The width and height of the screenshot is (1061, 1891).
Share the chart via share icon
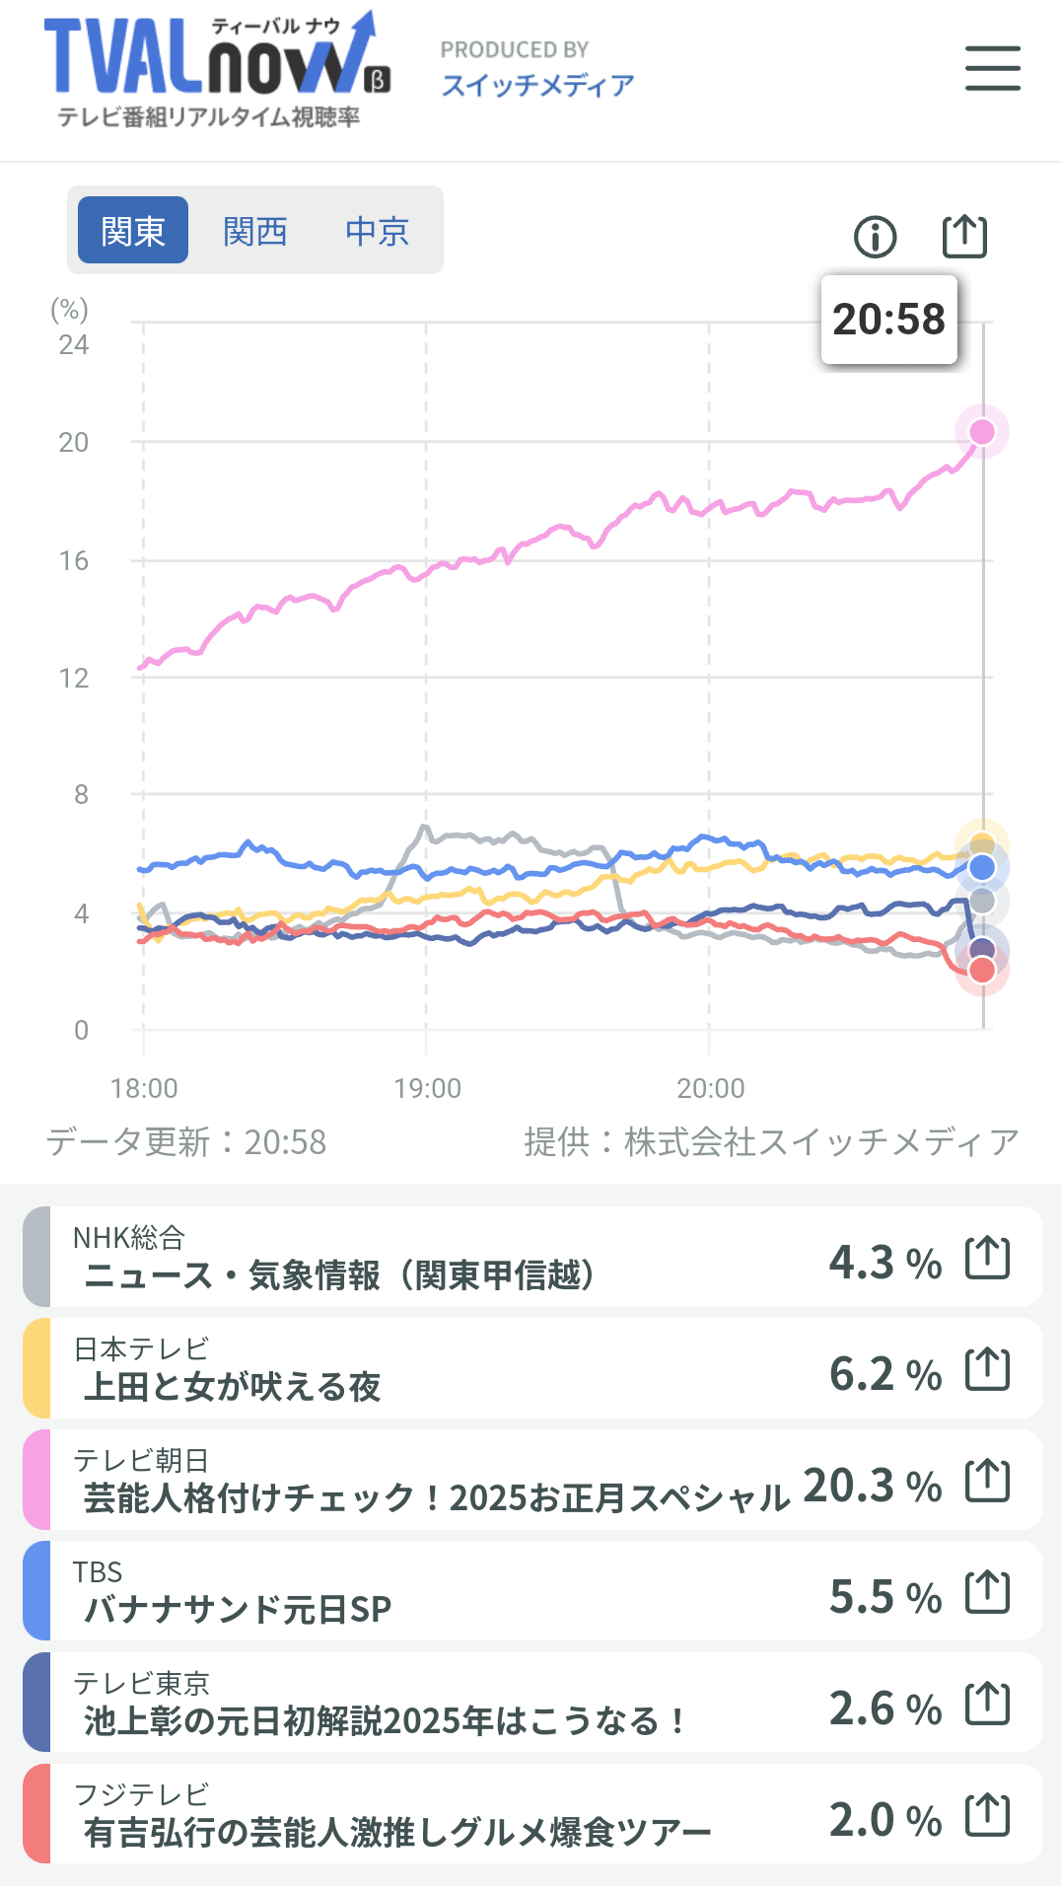(x=964, y=236)
